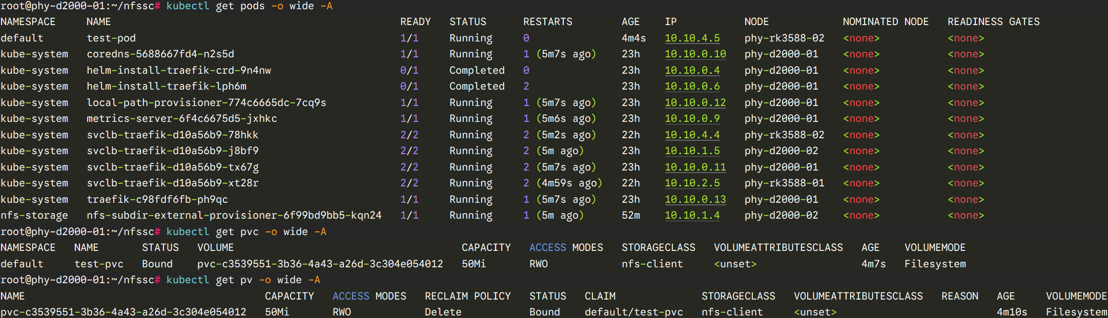Click the IP link 10.10.1.5
The image size is (1108, 318).
(x=692, y=151)
